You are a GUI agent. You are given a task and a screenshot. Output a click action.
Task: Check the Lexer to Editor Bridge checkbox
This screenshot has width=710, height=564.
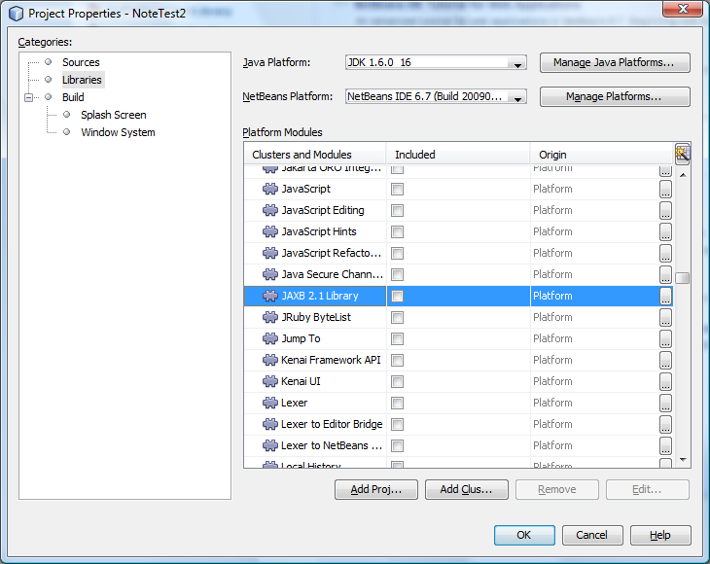click(x=397, y=425)
